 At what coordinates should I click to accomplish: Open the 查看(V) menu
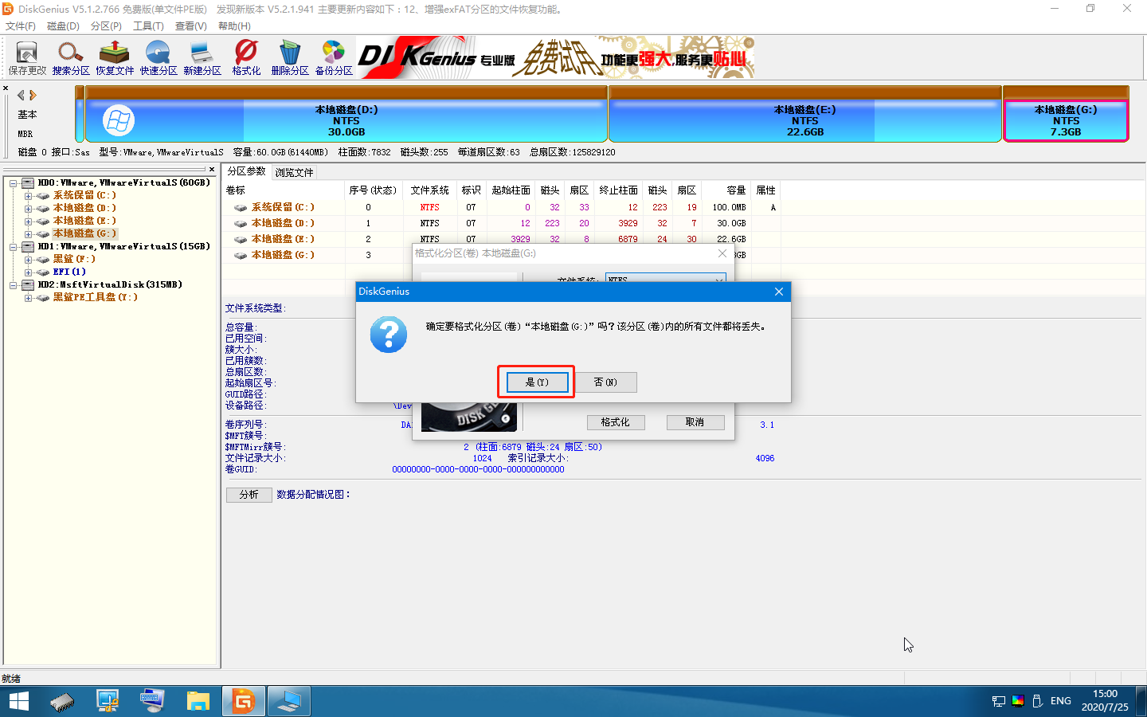[191, 26]
